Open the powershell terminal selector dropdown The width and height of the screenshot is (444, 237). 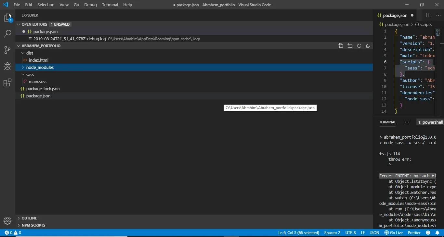click(x=430, y=122)
